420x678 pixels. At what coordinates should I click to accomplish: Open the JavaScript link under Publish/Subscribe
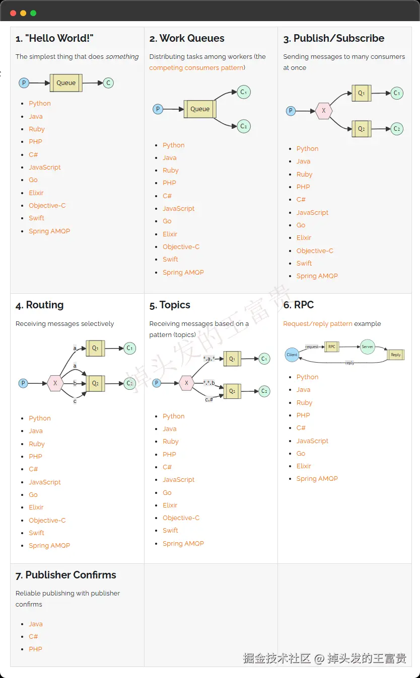point(312,213)
